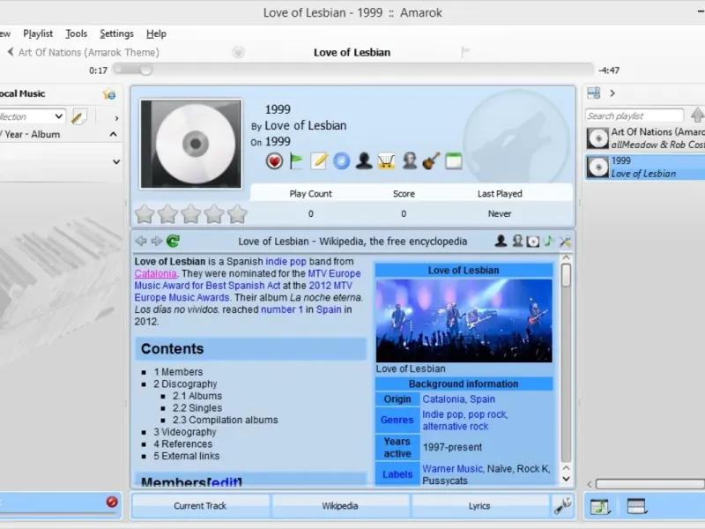This screenshot has height=529, width=705.
Task: Click the blue disc icon in track actions
Action: point(341,161)
